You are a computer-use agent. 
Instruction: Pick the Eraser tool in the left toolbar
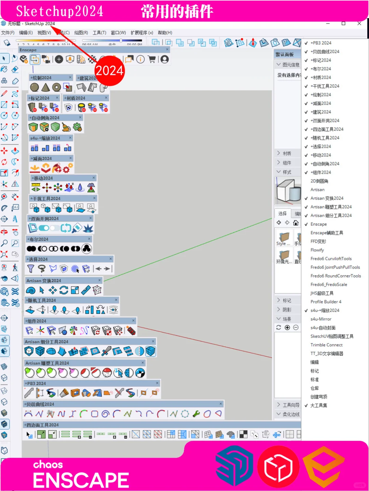point(15,69)
